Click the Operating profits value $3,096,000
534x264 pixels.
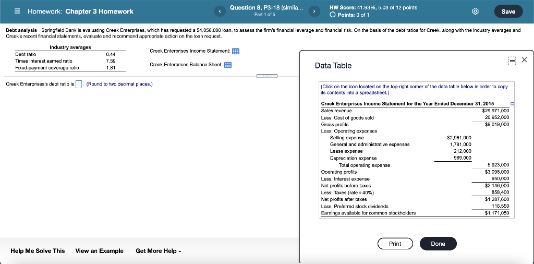tap(497, 172)
